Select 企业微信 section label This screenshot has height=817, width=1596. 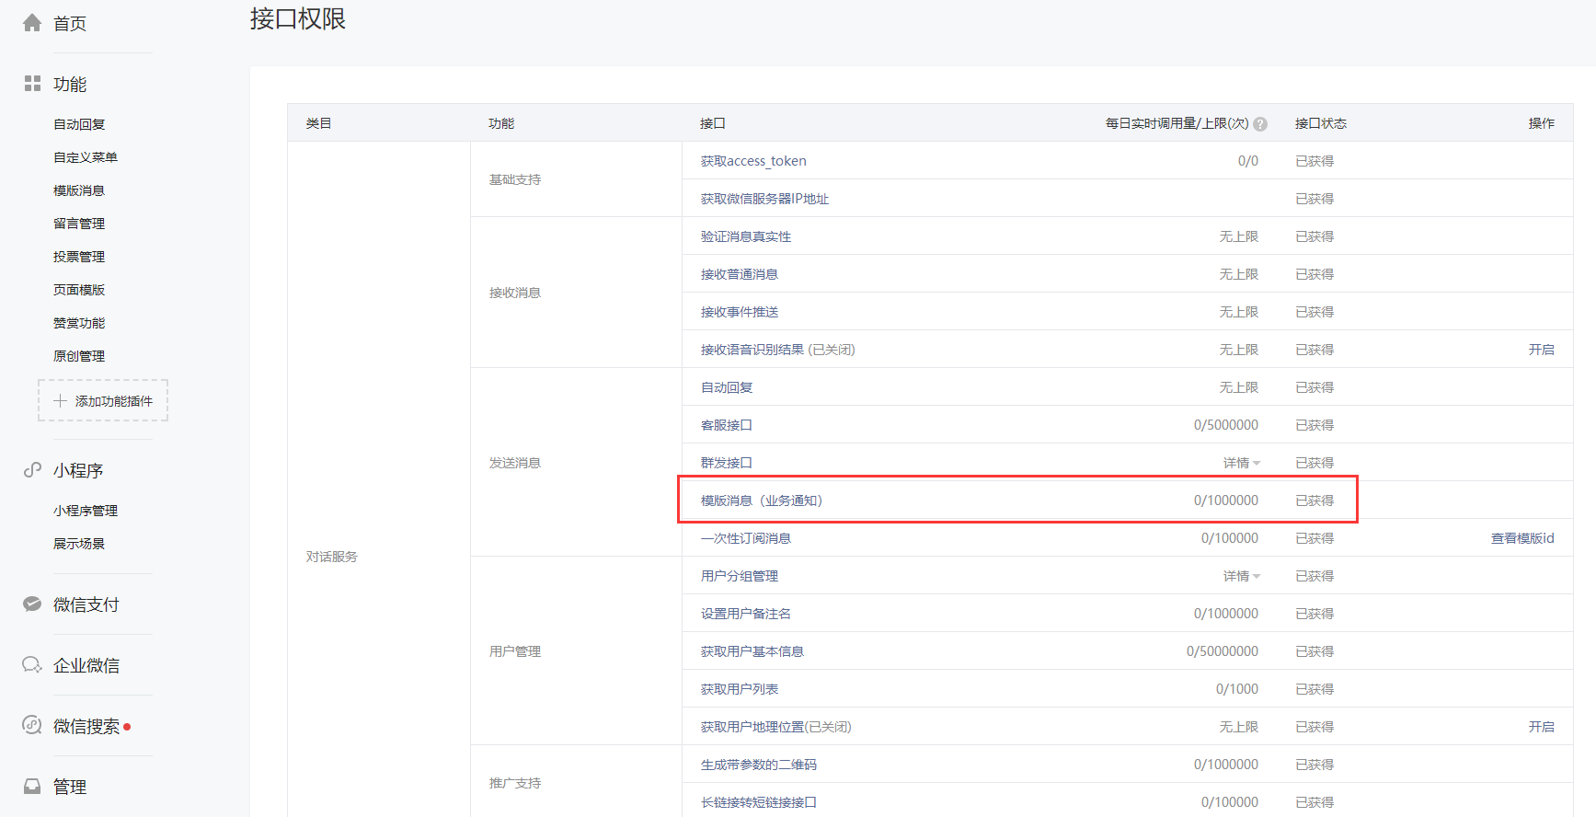click(x=86, y=665)
